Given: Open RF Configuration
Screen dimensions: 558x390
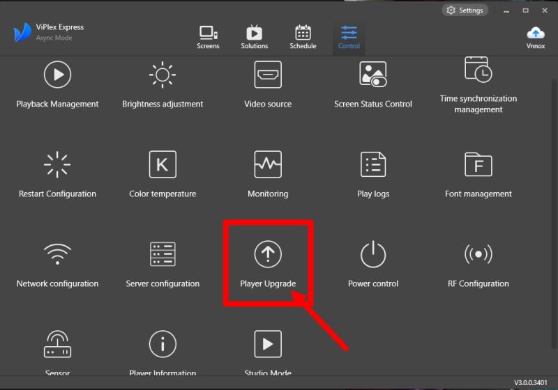Looking at the screenshot, I should (478, 255).
